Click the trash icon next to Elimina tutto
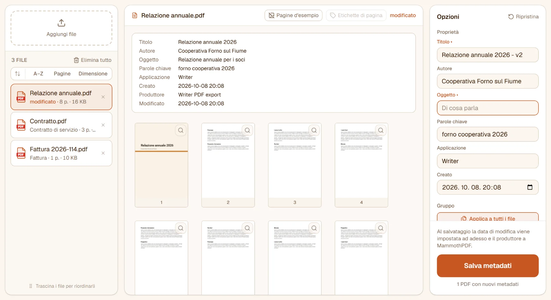 (x=76, y=60)
